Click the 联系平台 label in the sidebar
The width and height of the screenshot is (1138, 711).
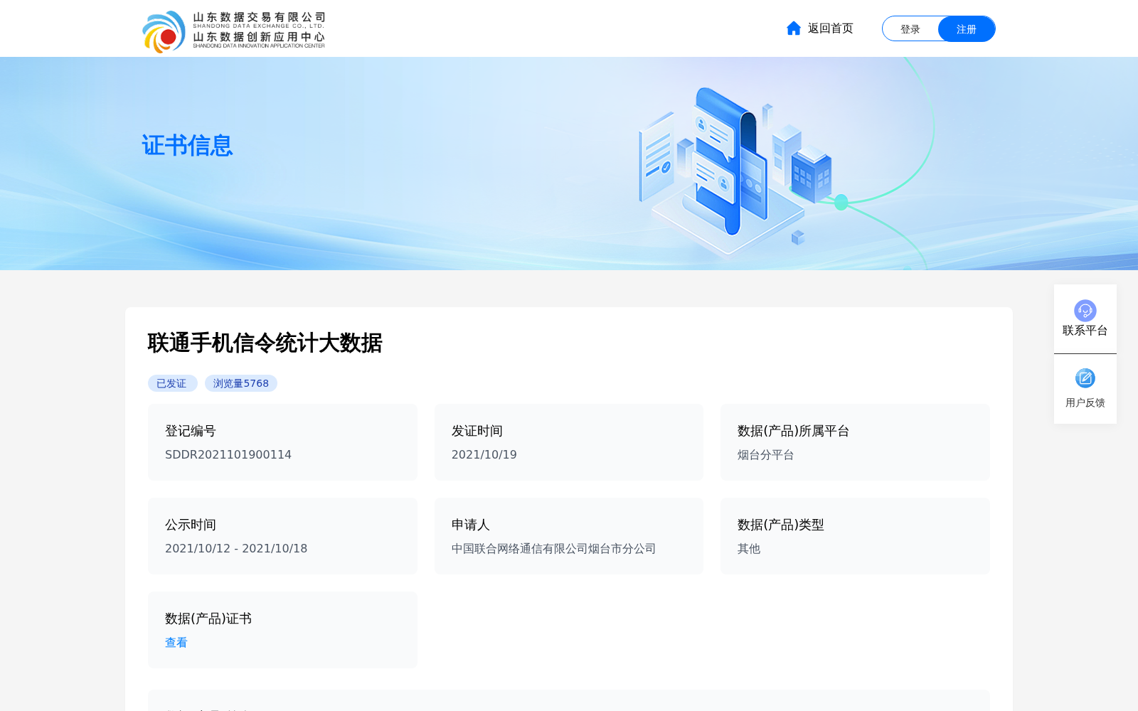(x=1085, y=331)
